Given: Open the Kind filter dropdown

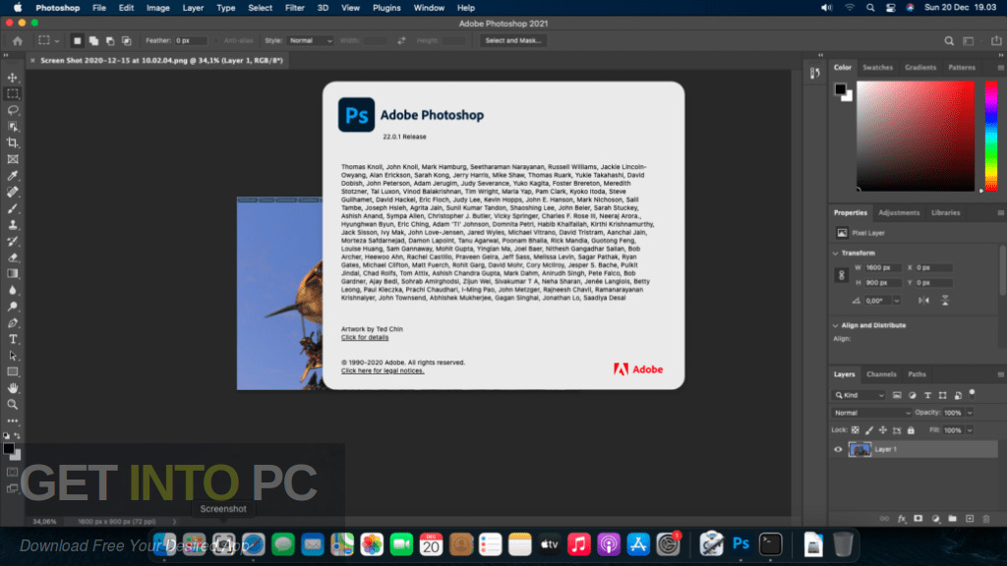Looking at the screenshot, I should click(x=859, y=395).
